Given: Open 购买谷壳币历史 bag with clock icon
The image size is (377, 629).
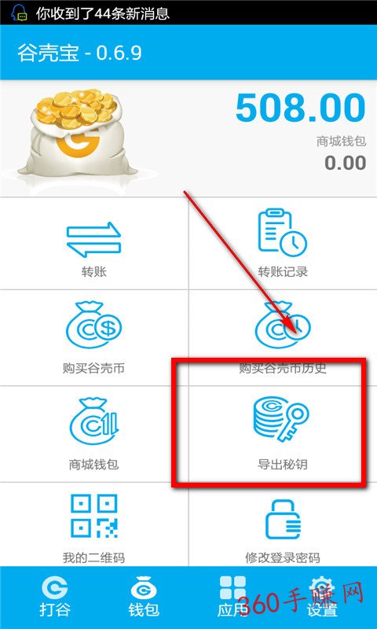Looking at the screenshot, I should (283, 325).
